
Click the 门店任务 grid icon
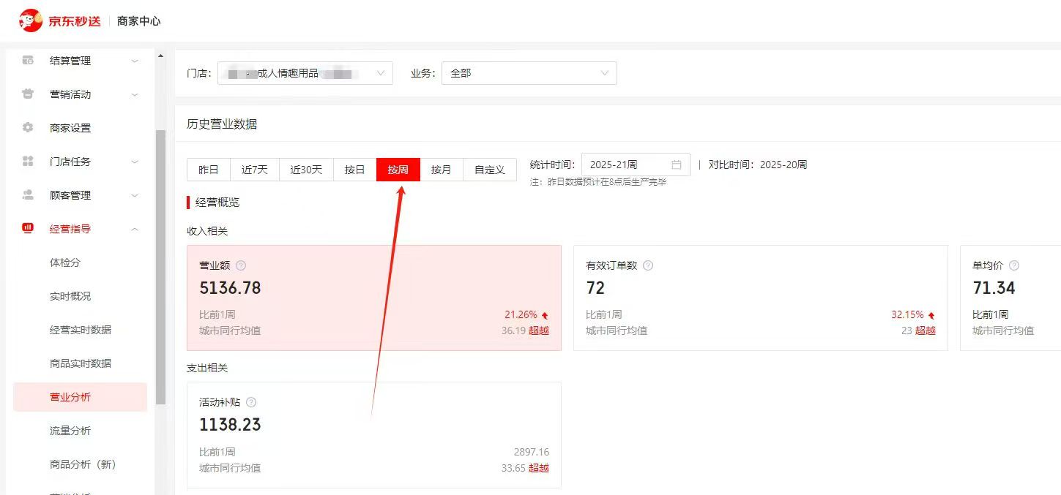pos(28,162)
